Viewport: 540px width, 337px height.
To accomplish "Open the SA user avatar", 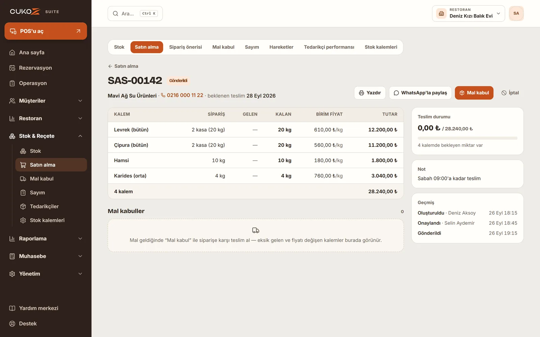I will pos(516,13).
